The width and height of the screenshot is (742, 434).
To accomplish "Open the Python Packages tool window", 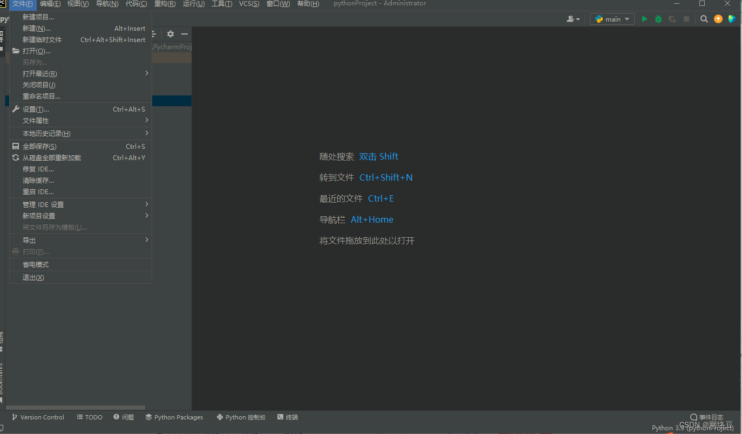I will [174, 417].
